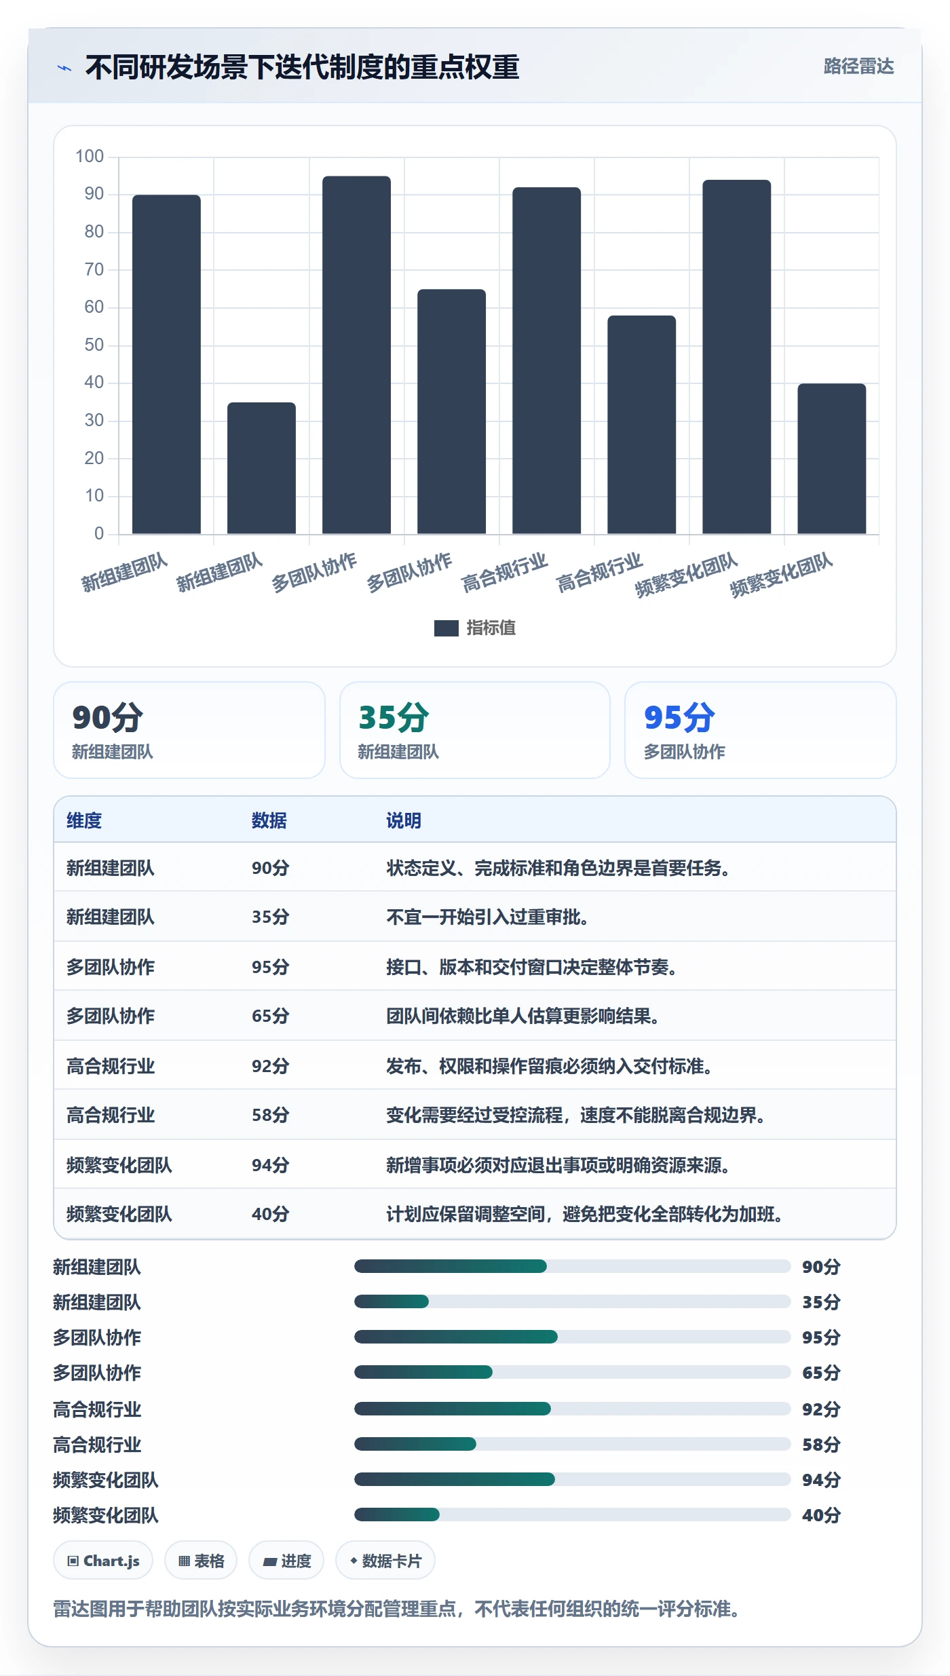Click the 路径雷达 label in the header
The image size is (950, 1676).
pyautogui.click(x=858, y=66)
